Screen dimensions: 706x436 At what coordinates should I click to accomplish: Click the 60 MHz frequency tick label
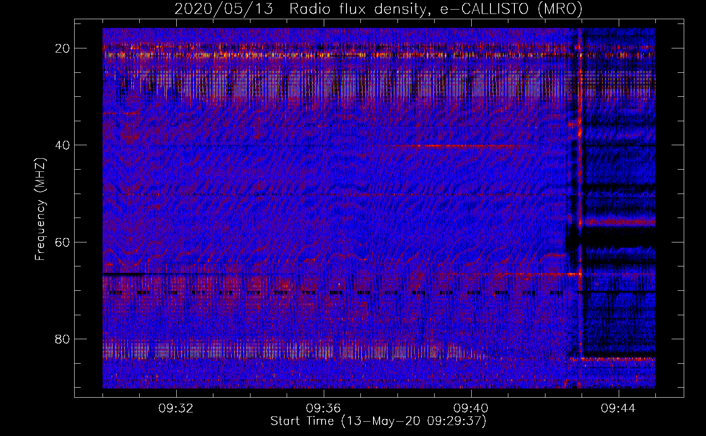tap(63, 242)
